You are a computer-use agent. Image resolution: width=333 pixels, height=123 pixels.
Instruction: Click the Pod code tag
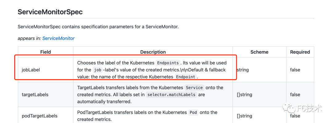[x=193, y=113]
